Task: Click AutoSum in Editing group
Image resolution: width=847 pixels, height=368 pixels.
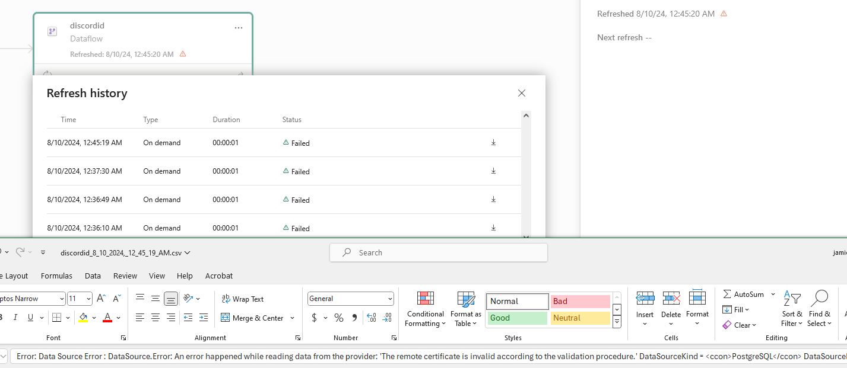Action: [x=744, y=294]
